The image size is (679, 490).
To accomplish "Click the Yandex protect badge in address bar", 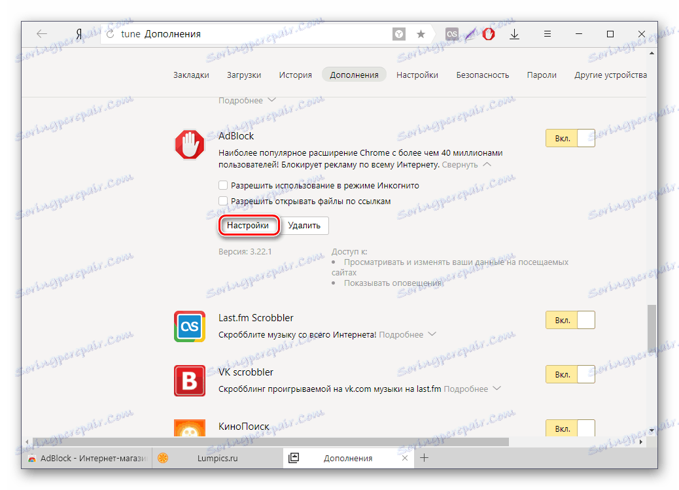I will [x=399, y=34].
